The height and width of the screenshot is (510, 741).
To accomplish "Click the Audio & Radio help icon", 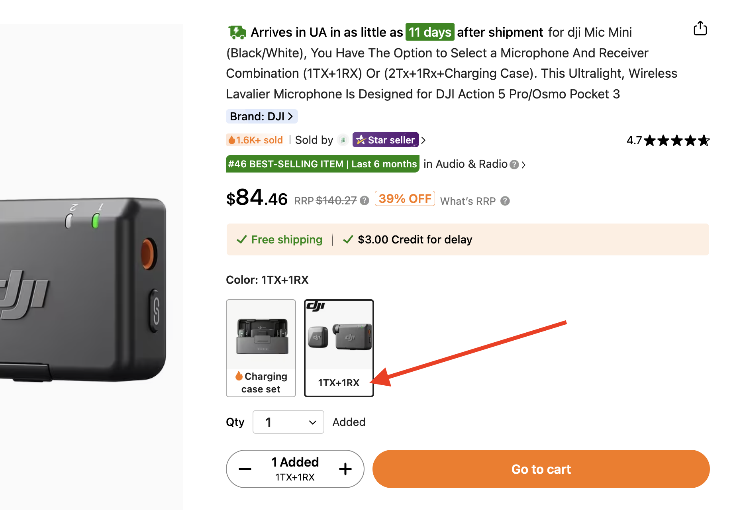I will pos(514,165).
